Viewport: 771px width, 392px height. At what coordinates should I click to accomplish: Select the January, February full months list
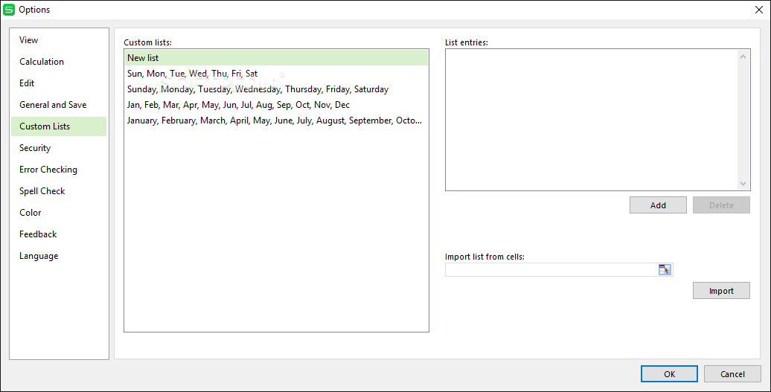[276, 121]
